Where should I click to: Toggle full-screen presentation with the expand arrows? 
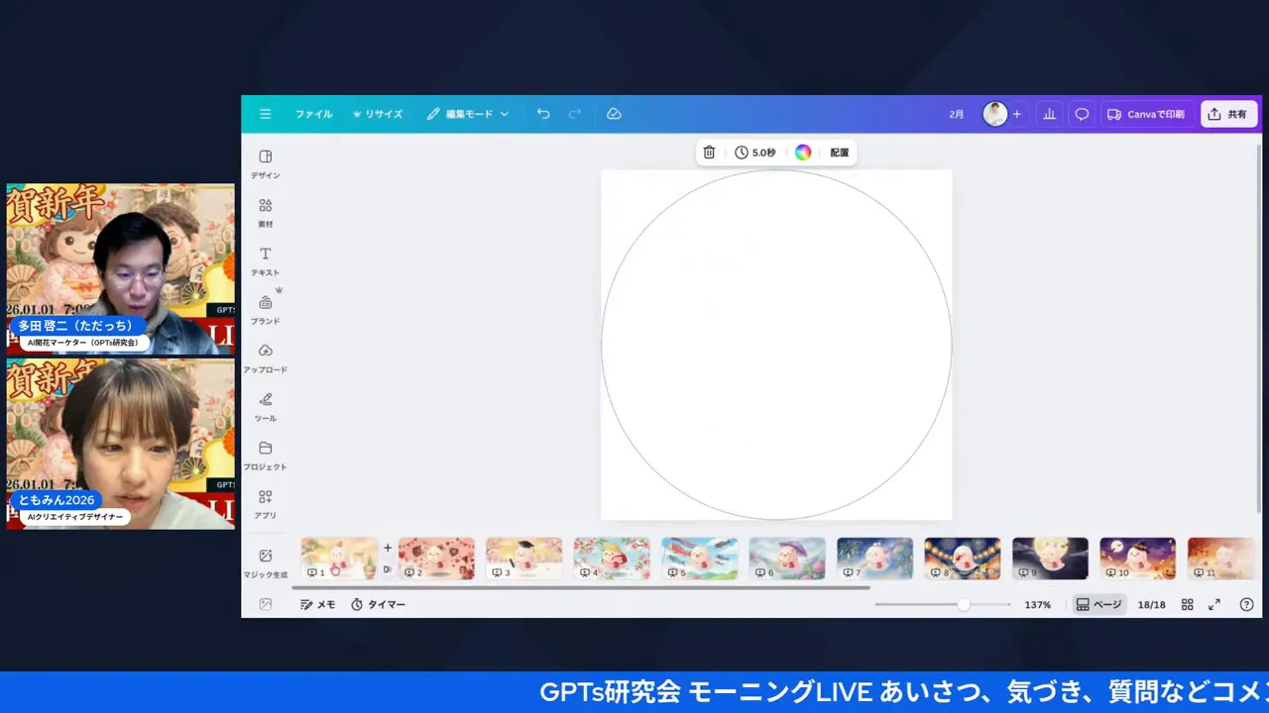tap(1214, 604)
